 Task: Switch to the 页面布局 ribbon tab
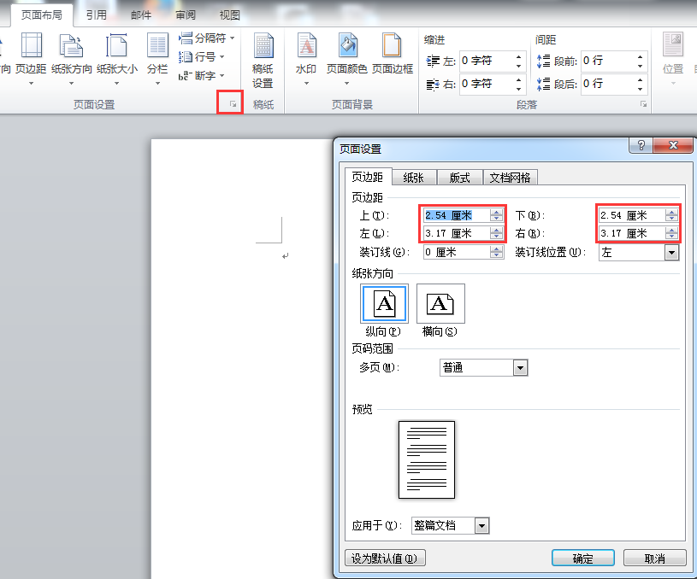point(42,15)
